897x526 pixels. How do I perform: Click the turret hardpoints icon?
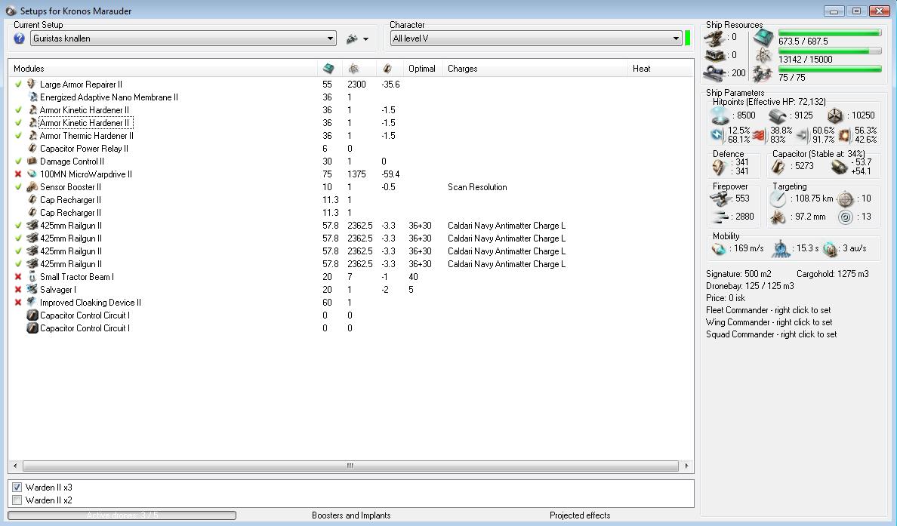714,38
